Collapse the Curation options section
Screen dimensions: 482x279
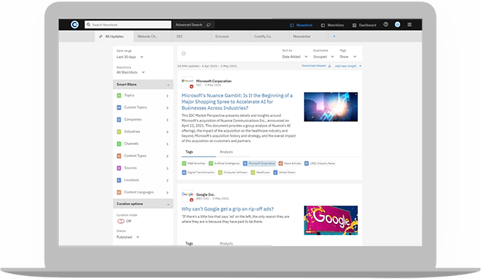pos(168,205)
